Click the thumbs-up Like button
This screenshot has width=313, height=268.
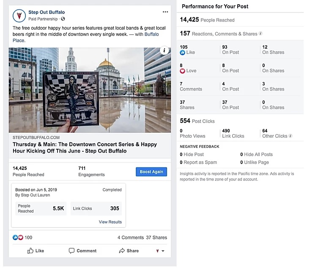(36, 251)
